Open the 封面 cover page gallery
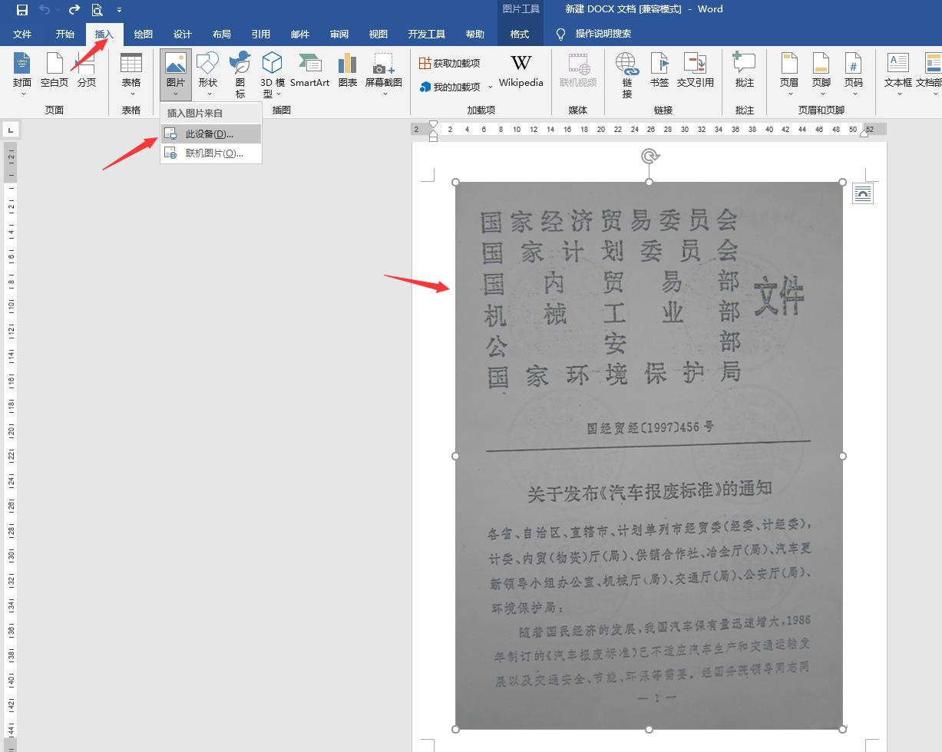The width and height of the screenshot is (942, 752). (22, 74)
